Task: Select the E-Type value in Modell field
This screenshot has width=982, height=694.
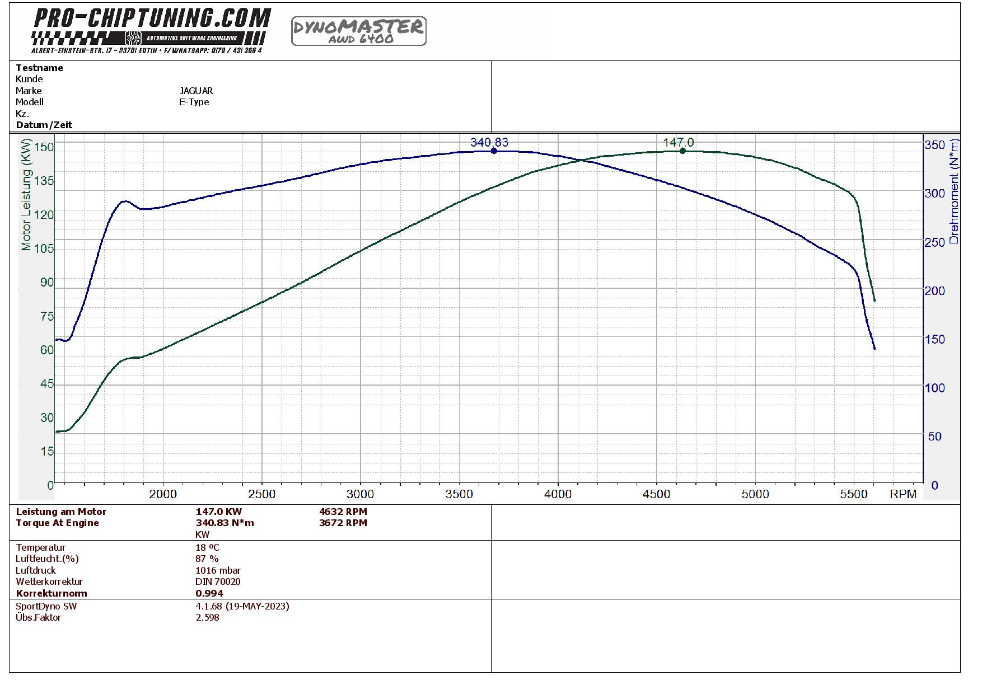Action: pyautogui.click(x=194, y=102)
